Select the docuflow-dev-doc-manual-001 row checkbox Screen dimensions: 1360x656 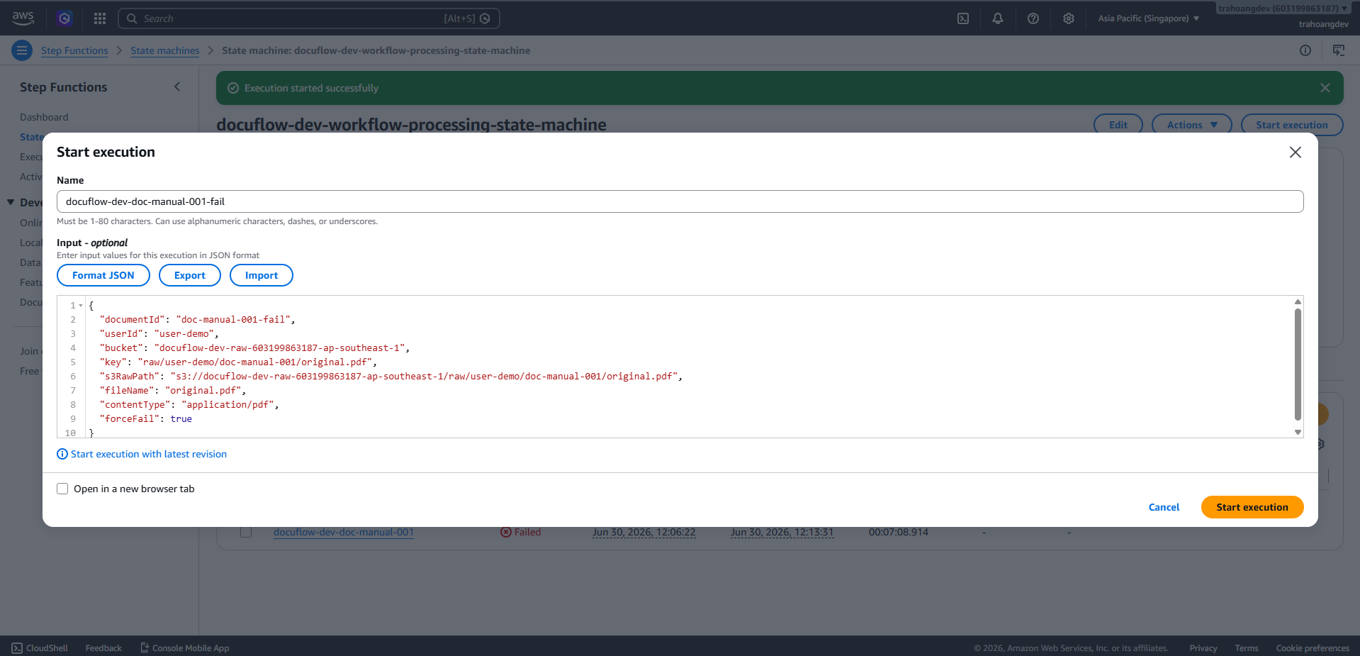(246, 532)
